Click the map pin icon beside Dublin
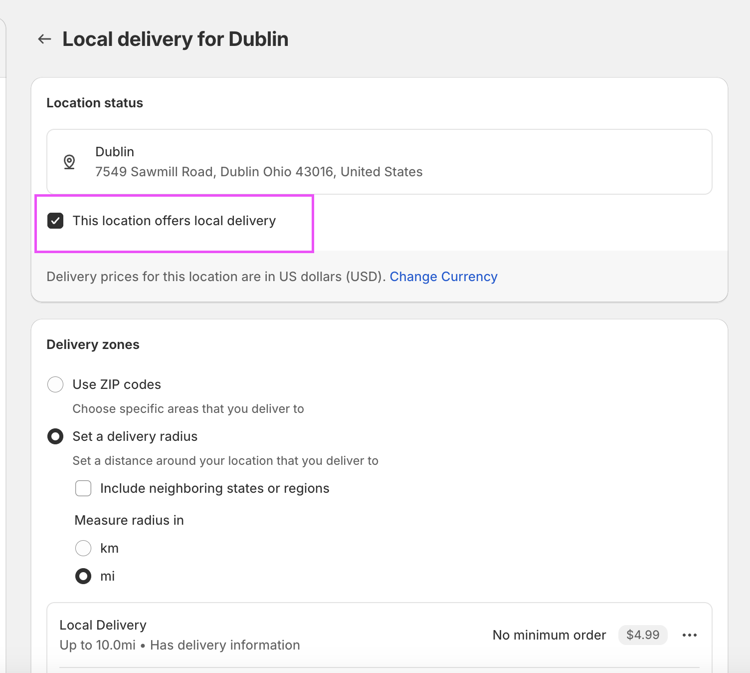The height and width of the screenshot is (673, 750). coord(69,162)
